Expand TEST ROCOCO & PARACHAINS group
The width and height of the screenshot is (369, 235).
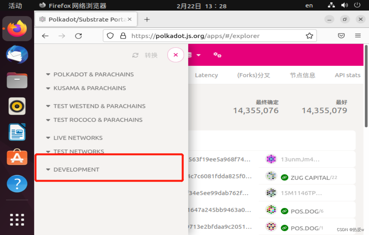[94, 120]
